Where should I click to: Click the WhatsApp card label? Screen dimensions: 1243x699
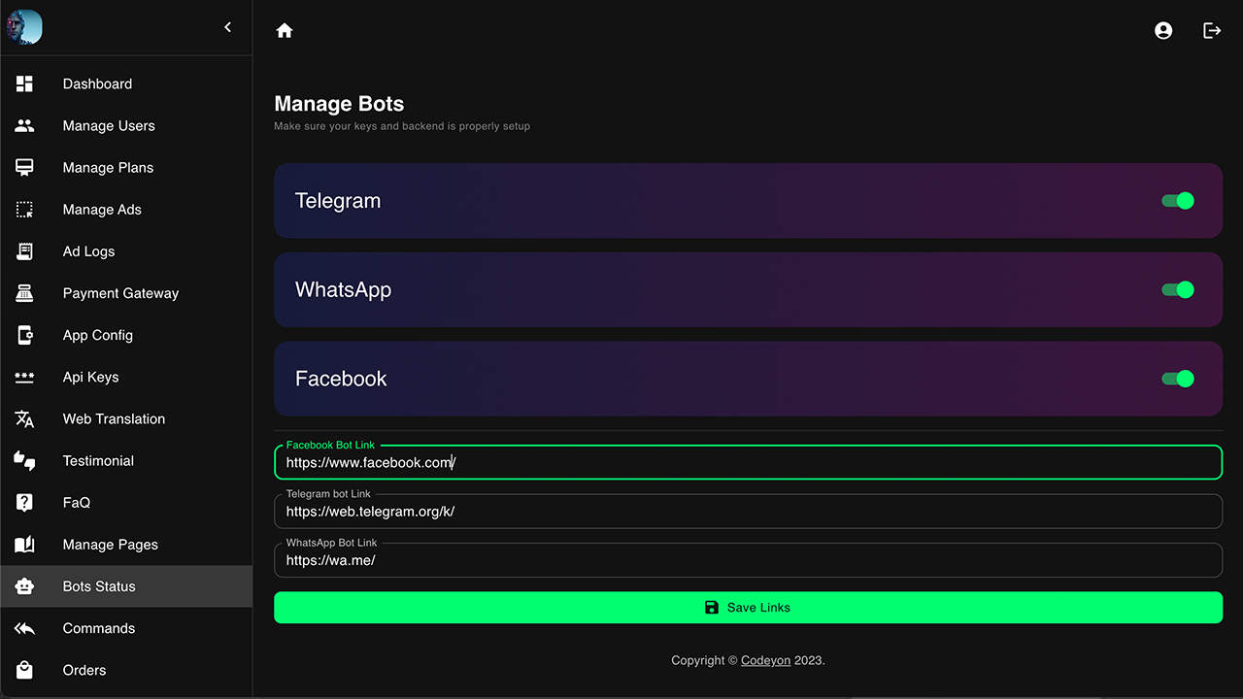pyautogui.click(x=343, y=289)
